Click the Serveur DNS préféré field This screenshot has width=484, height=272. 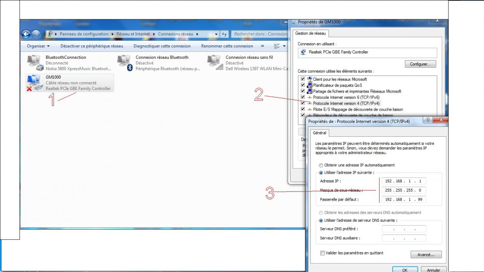point(404,229)
